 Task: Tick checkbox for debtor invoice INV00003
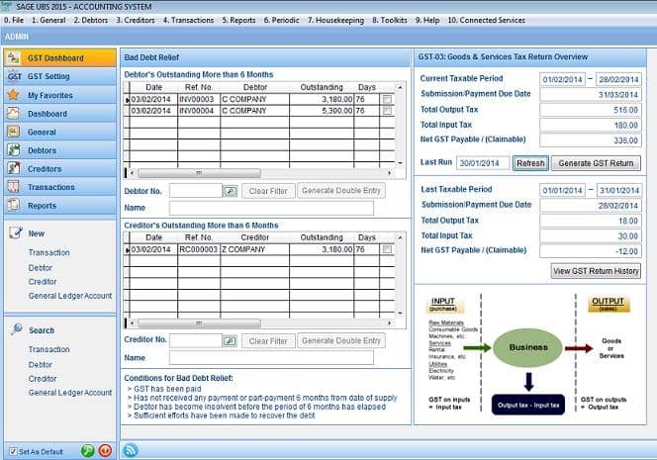[x=387, y=99]
